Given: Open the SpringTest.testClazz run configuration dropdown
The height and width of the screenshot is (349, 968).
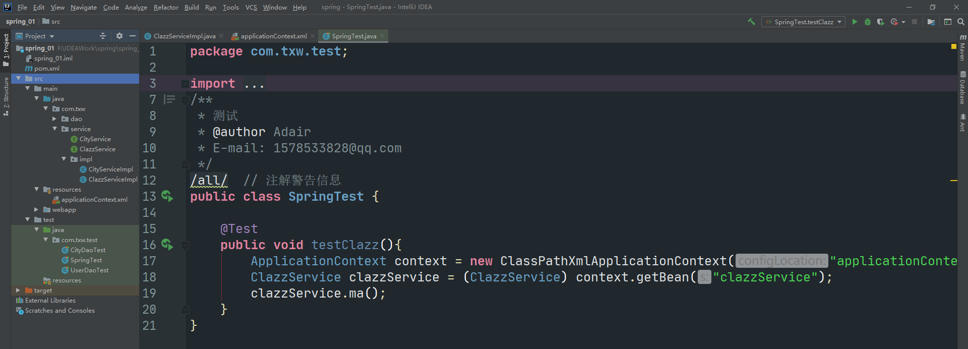Looking at the screenshot, I should click(x=803, y=22).
